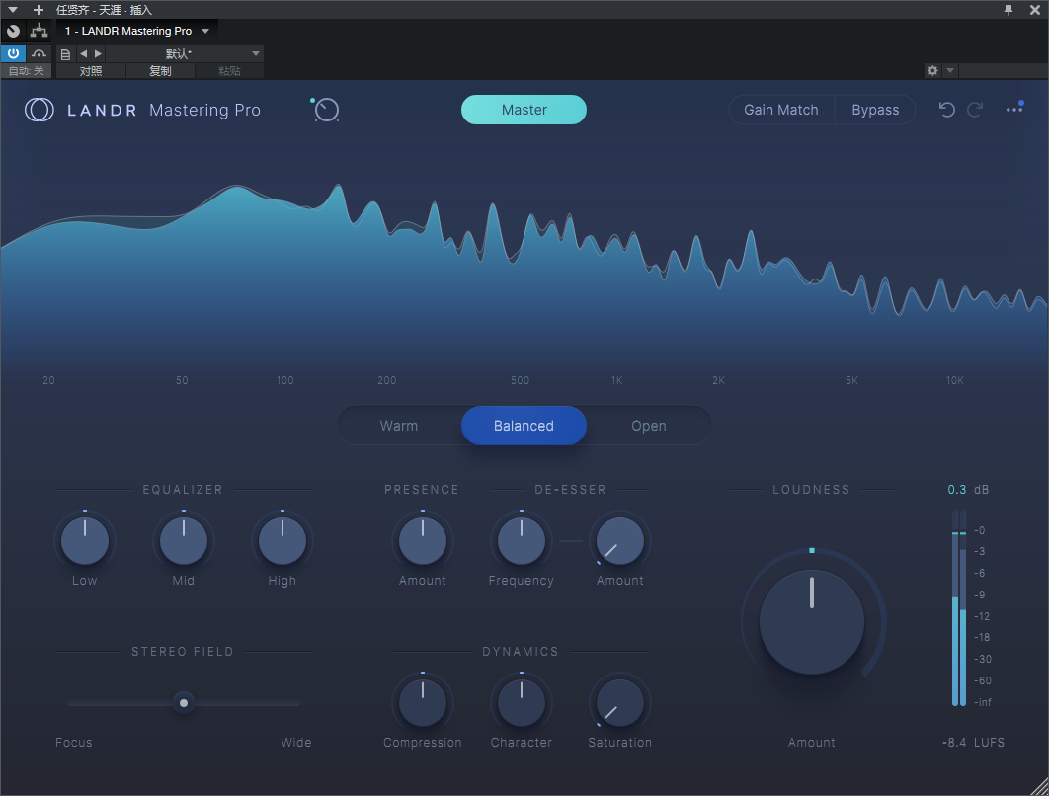Click the frequency spectrum display
1049x796 pixels.
tap(524, 268)
